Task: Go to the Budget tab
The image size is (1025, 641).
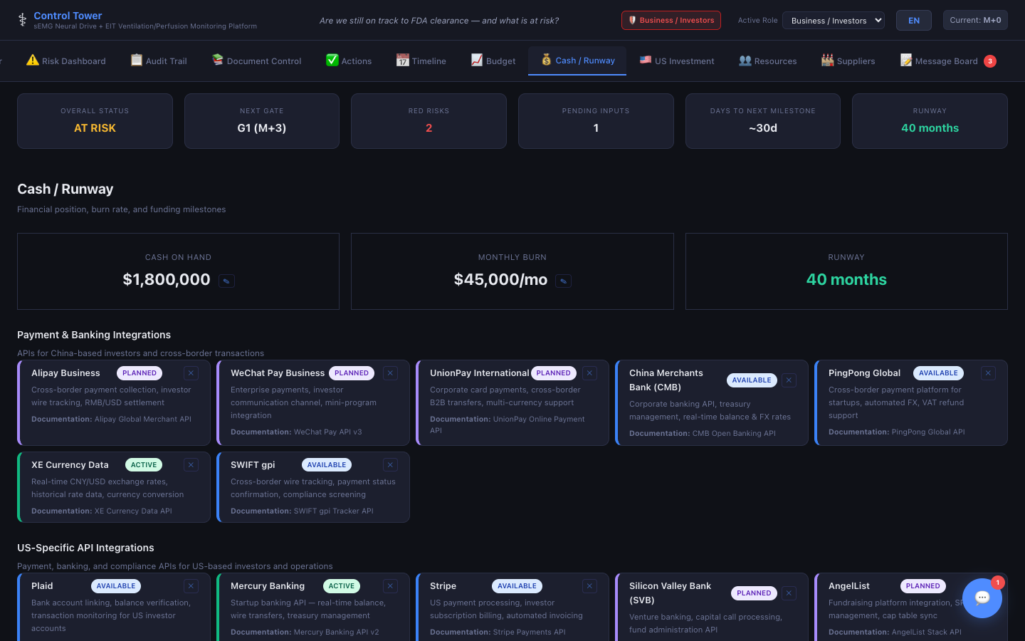Action: pyautogui.click(x=493, y=61)
